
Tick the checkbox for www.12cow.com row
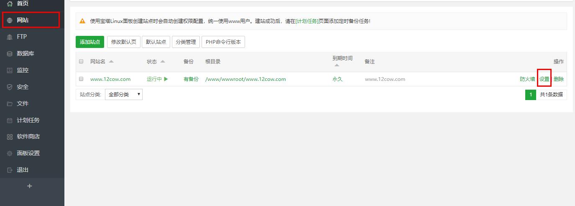81,79
